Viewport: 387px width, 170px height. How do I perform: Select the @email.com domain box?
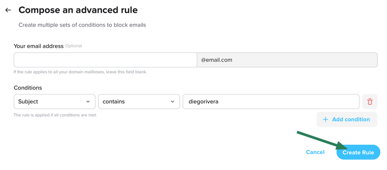coord(287,60)
